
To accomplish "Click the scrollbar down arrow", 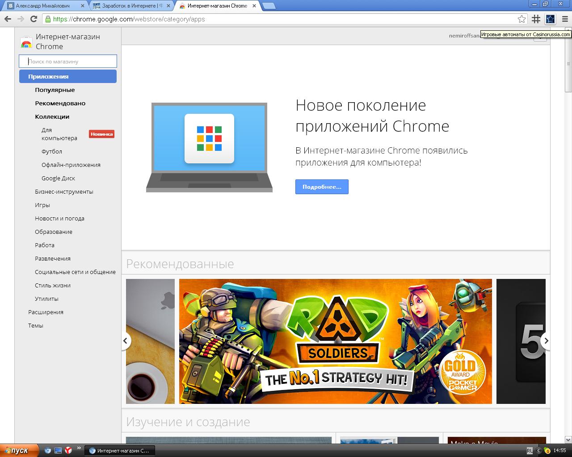I will (x=568, y=440).
